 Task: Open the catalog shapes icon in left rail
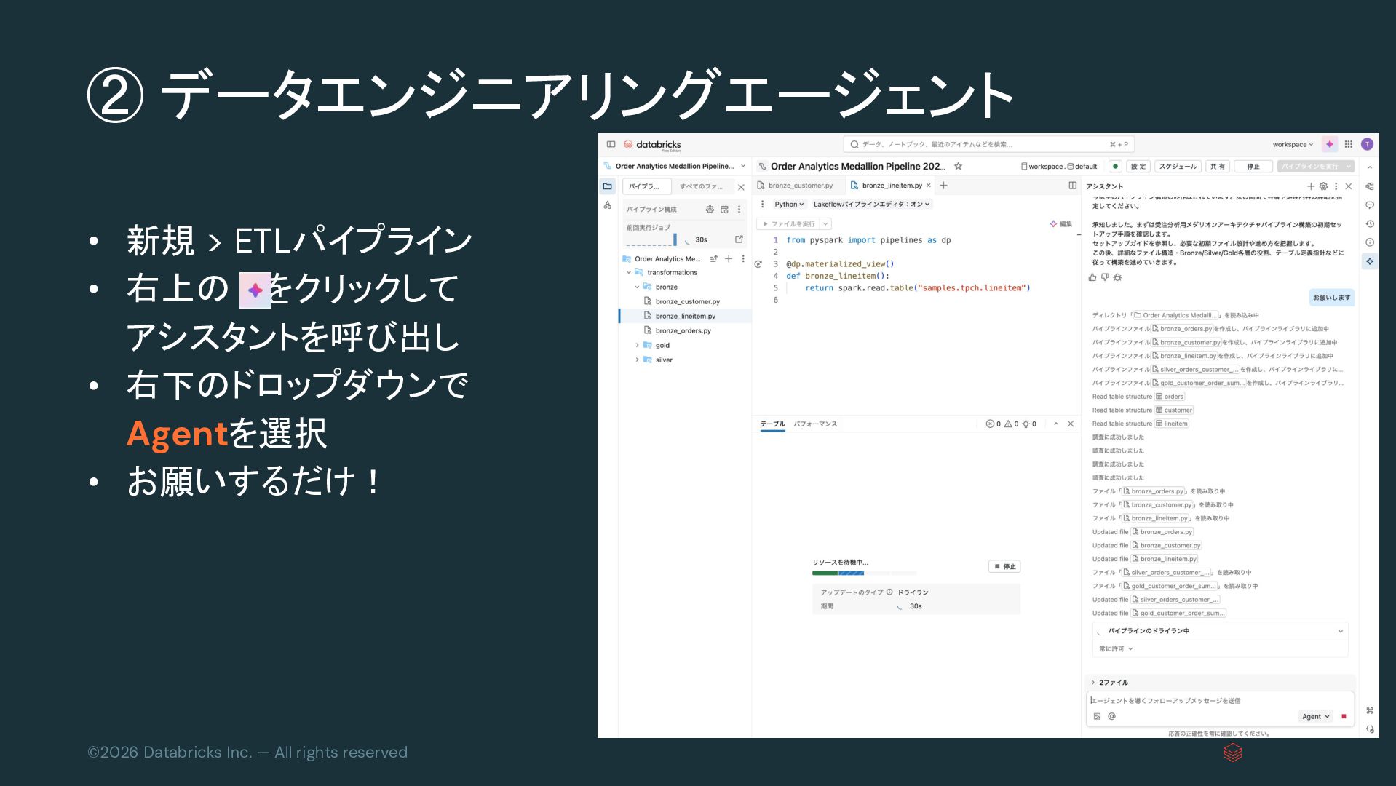click(608, 205)
